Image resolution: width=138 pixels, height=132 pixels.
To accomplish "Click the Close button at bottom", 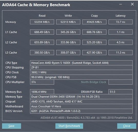I will coord(126,126).
